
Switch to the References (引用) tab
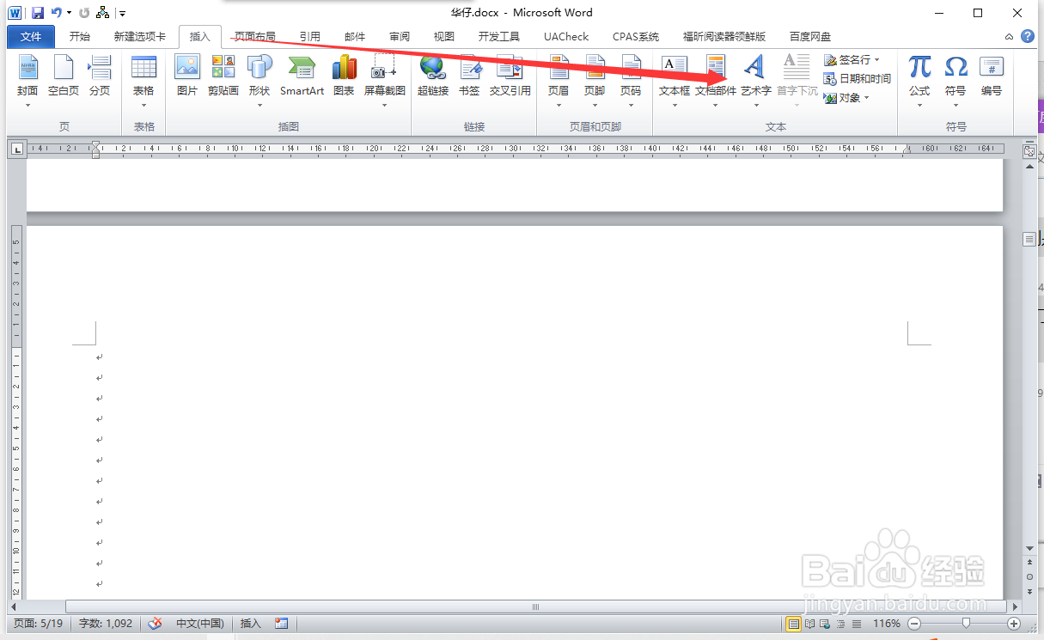(x=310, y=37)
